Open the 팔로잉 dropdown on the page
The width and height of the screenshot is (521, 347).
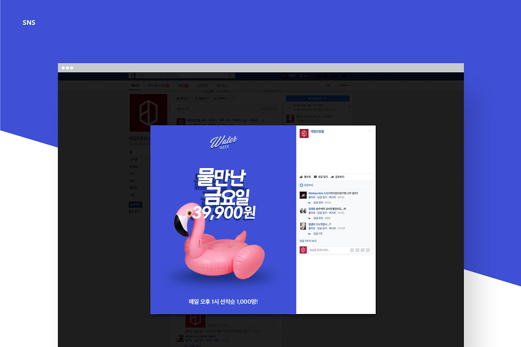[x=202, y=99]
